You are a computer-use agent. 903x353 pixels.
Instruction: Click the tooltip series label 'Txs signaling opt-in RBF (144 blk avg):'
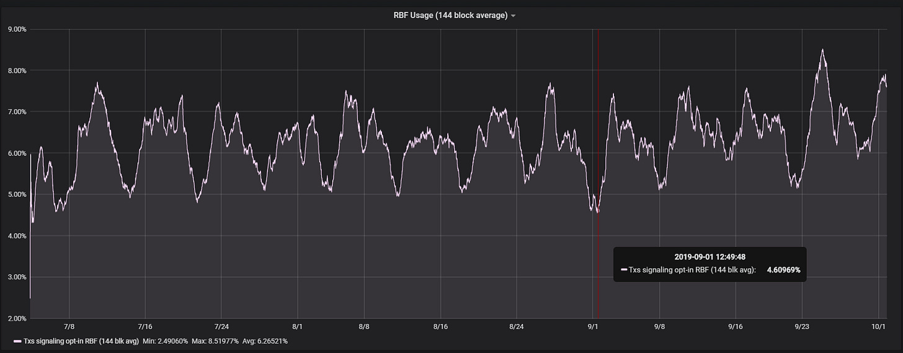tap(692, 270)
